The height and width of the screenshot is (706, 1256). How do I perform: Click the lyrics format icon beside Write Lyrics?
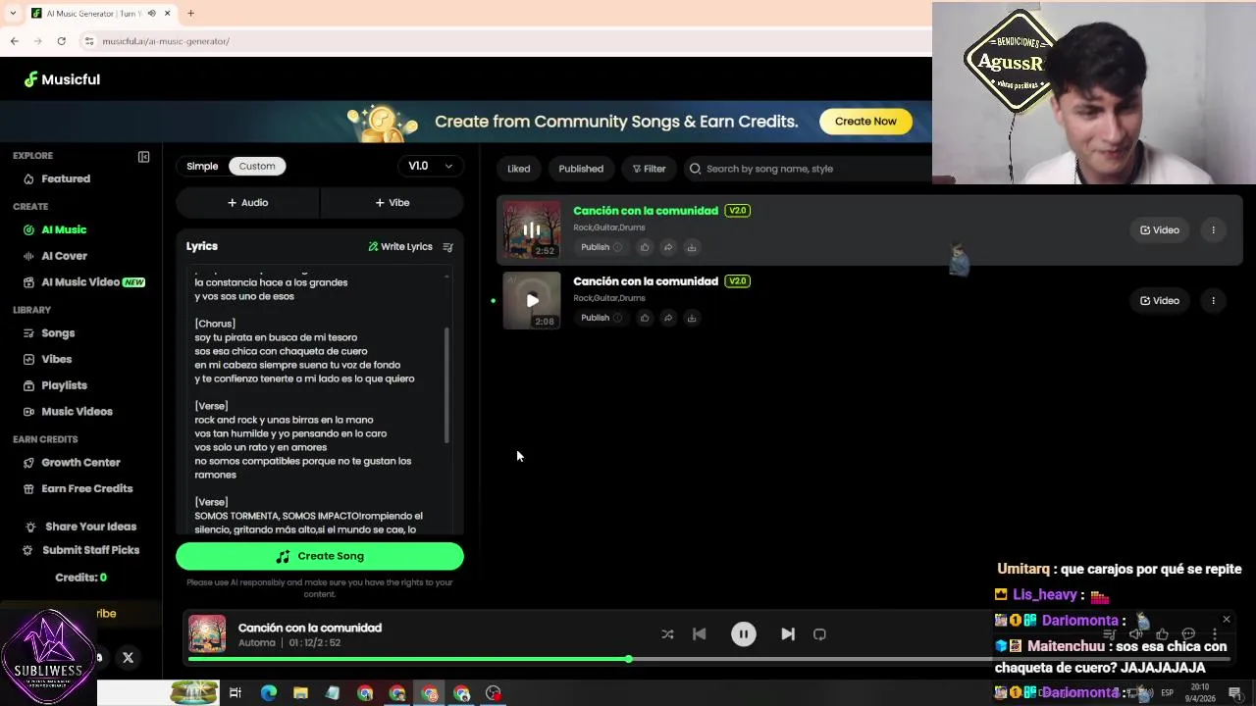pos(447,247)
